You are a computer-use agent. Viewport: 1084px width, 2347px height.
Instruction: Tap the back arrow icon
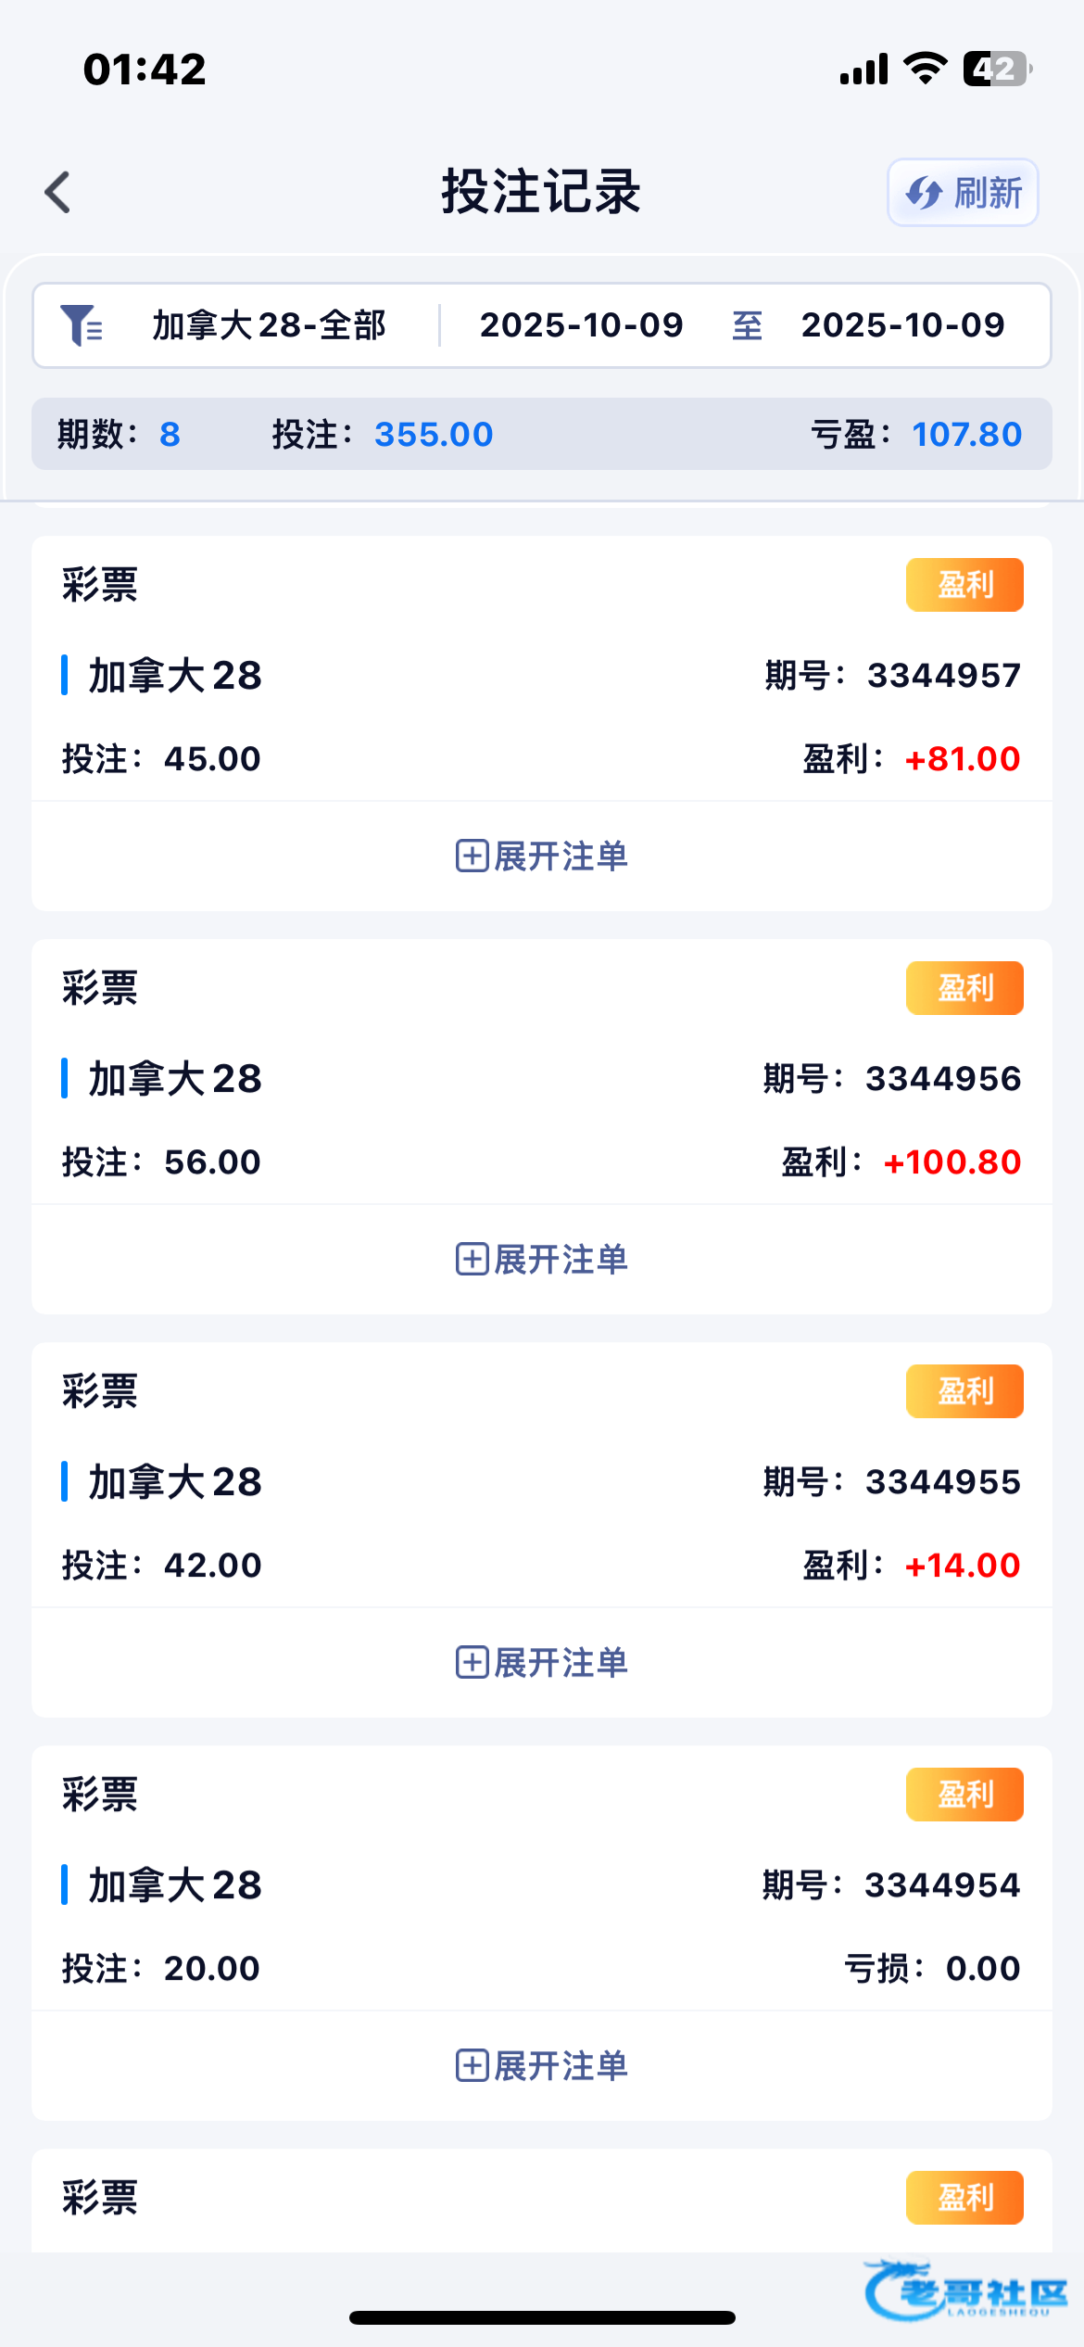pos(58,193)
